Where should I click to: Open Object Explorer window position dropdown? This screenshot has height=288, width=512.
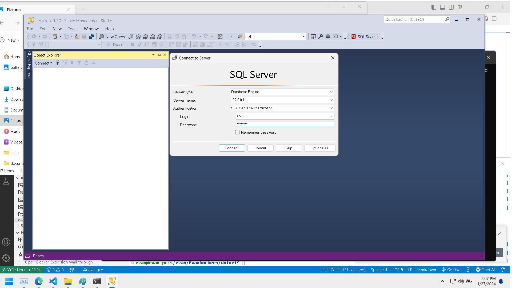coord(153,55)
